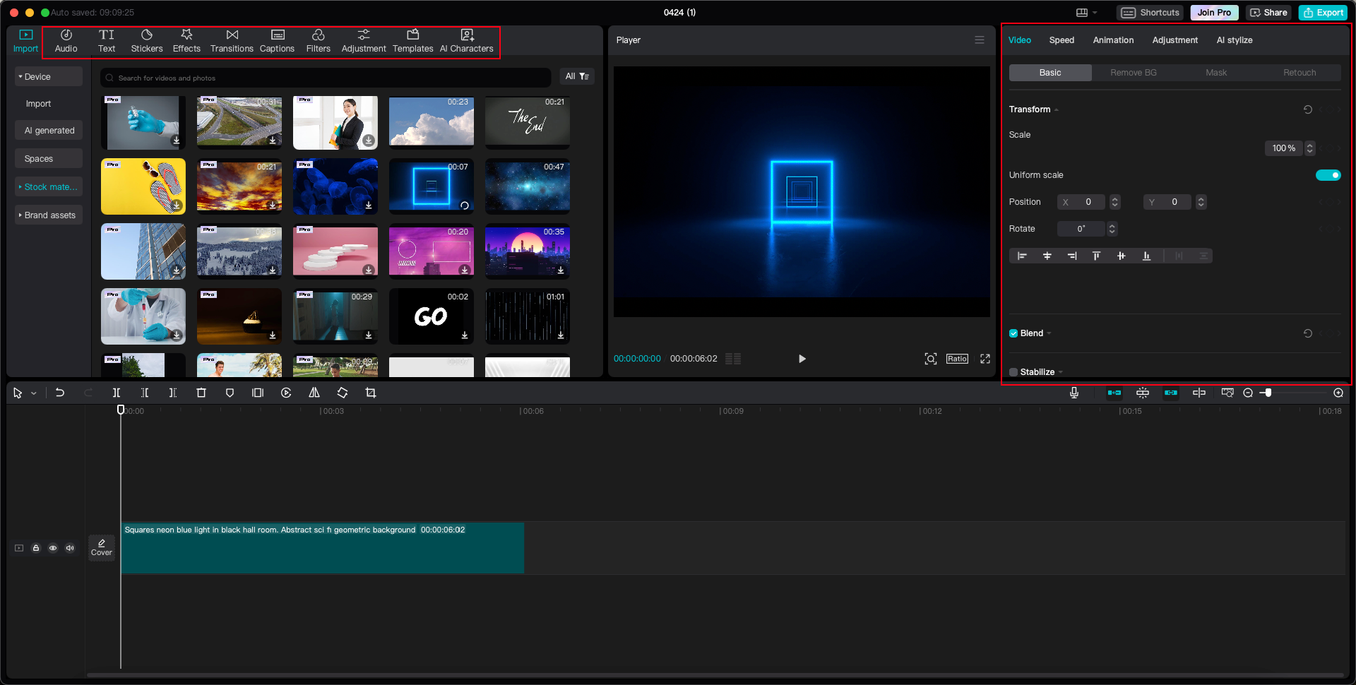Click the Delete icon above the timeline
This screenshot has width=1356, height=685.
[201, 393]
